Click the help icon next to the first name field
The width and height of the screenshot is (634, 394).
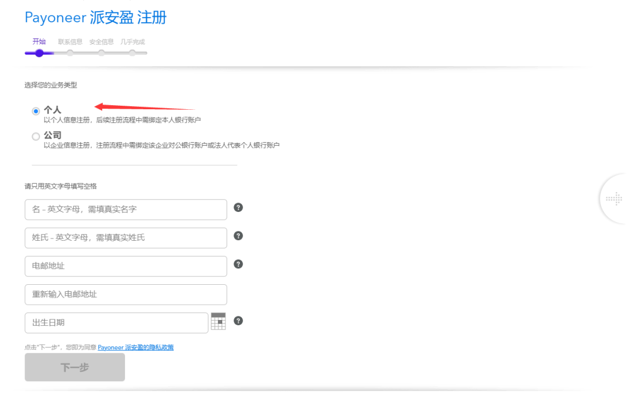coord(238,208)
